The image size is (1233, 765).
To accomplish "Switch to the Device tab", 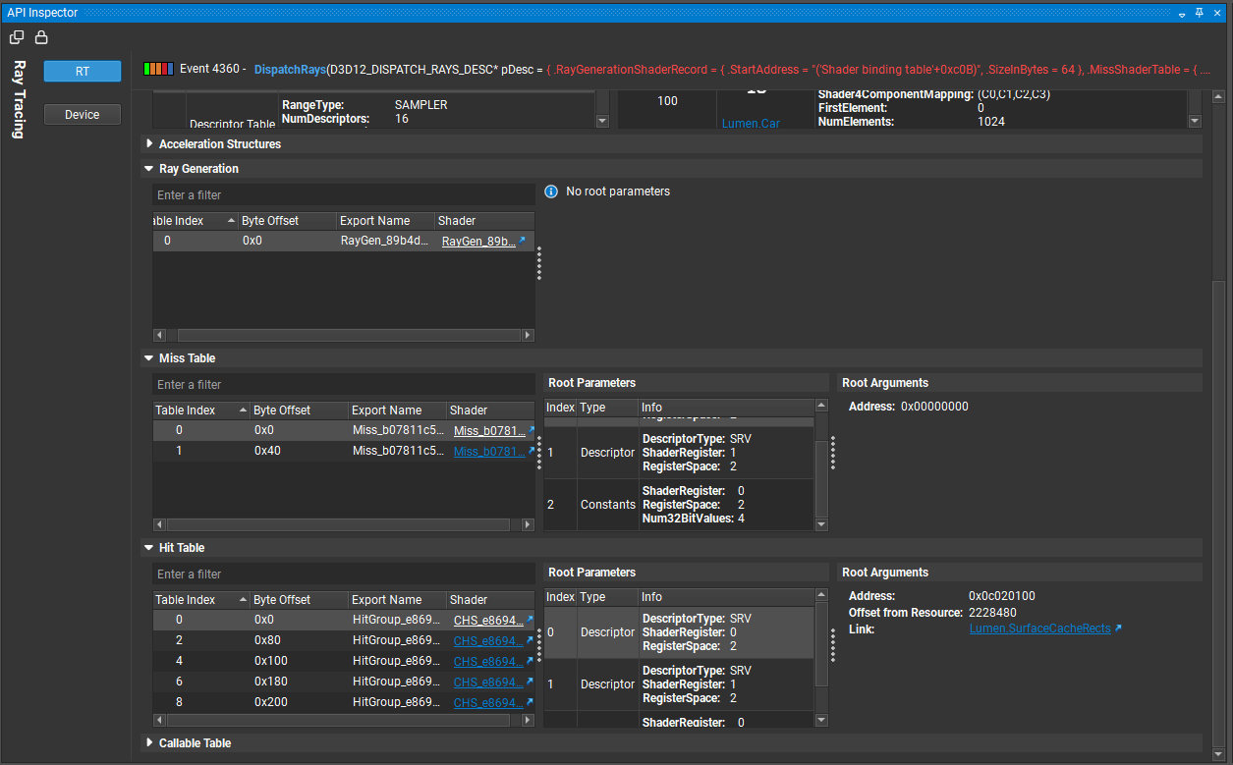I will [83, 115].
